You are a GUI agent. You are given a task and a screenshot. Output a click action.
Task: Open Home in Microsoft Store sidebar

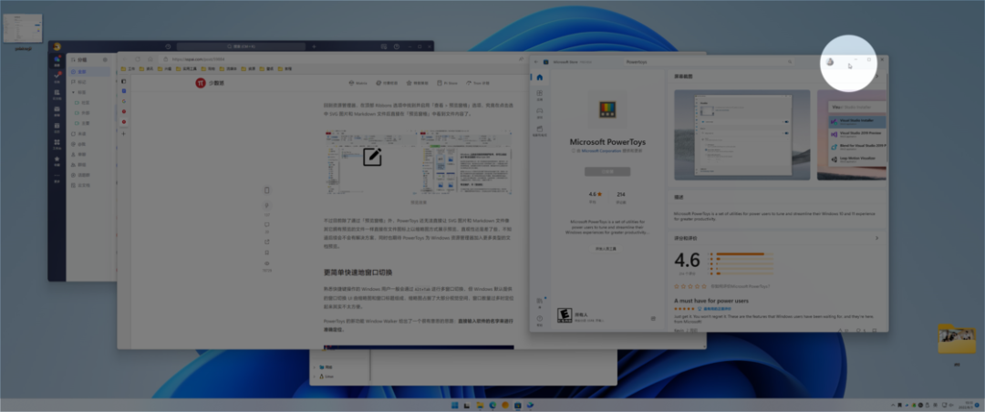[x=539, y=77]
